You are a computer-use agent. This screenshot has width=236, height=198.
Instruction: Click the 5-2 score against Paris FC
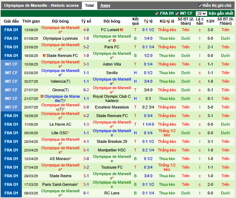click(x=86, y=47)
